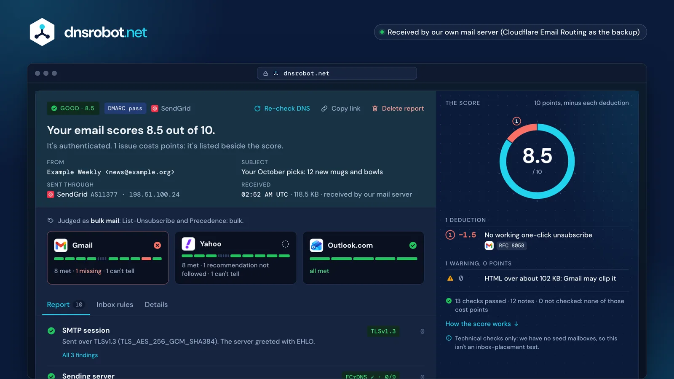The width and height of the screenshot is (674, 379).
Task: Click the Yahoo logo on the Yahoo card
Action: tap(188, 244)
